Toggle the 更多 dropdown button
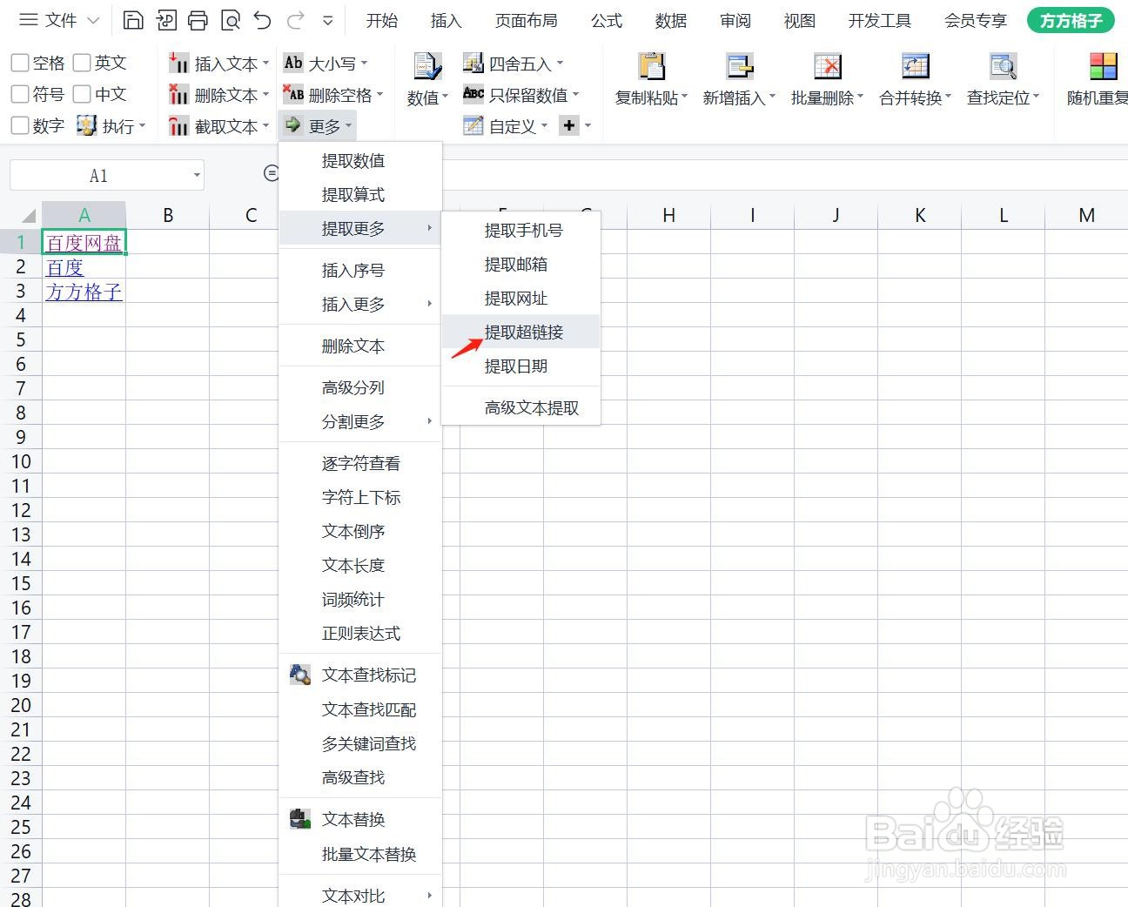 click(319, 127)
